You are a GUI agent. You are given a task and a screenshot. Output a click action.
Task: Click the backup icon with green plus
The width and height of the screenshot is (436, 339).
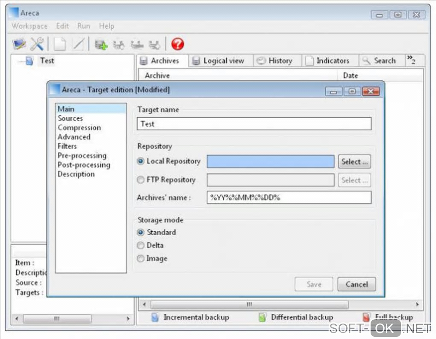click(101, 44)
